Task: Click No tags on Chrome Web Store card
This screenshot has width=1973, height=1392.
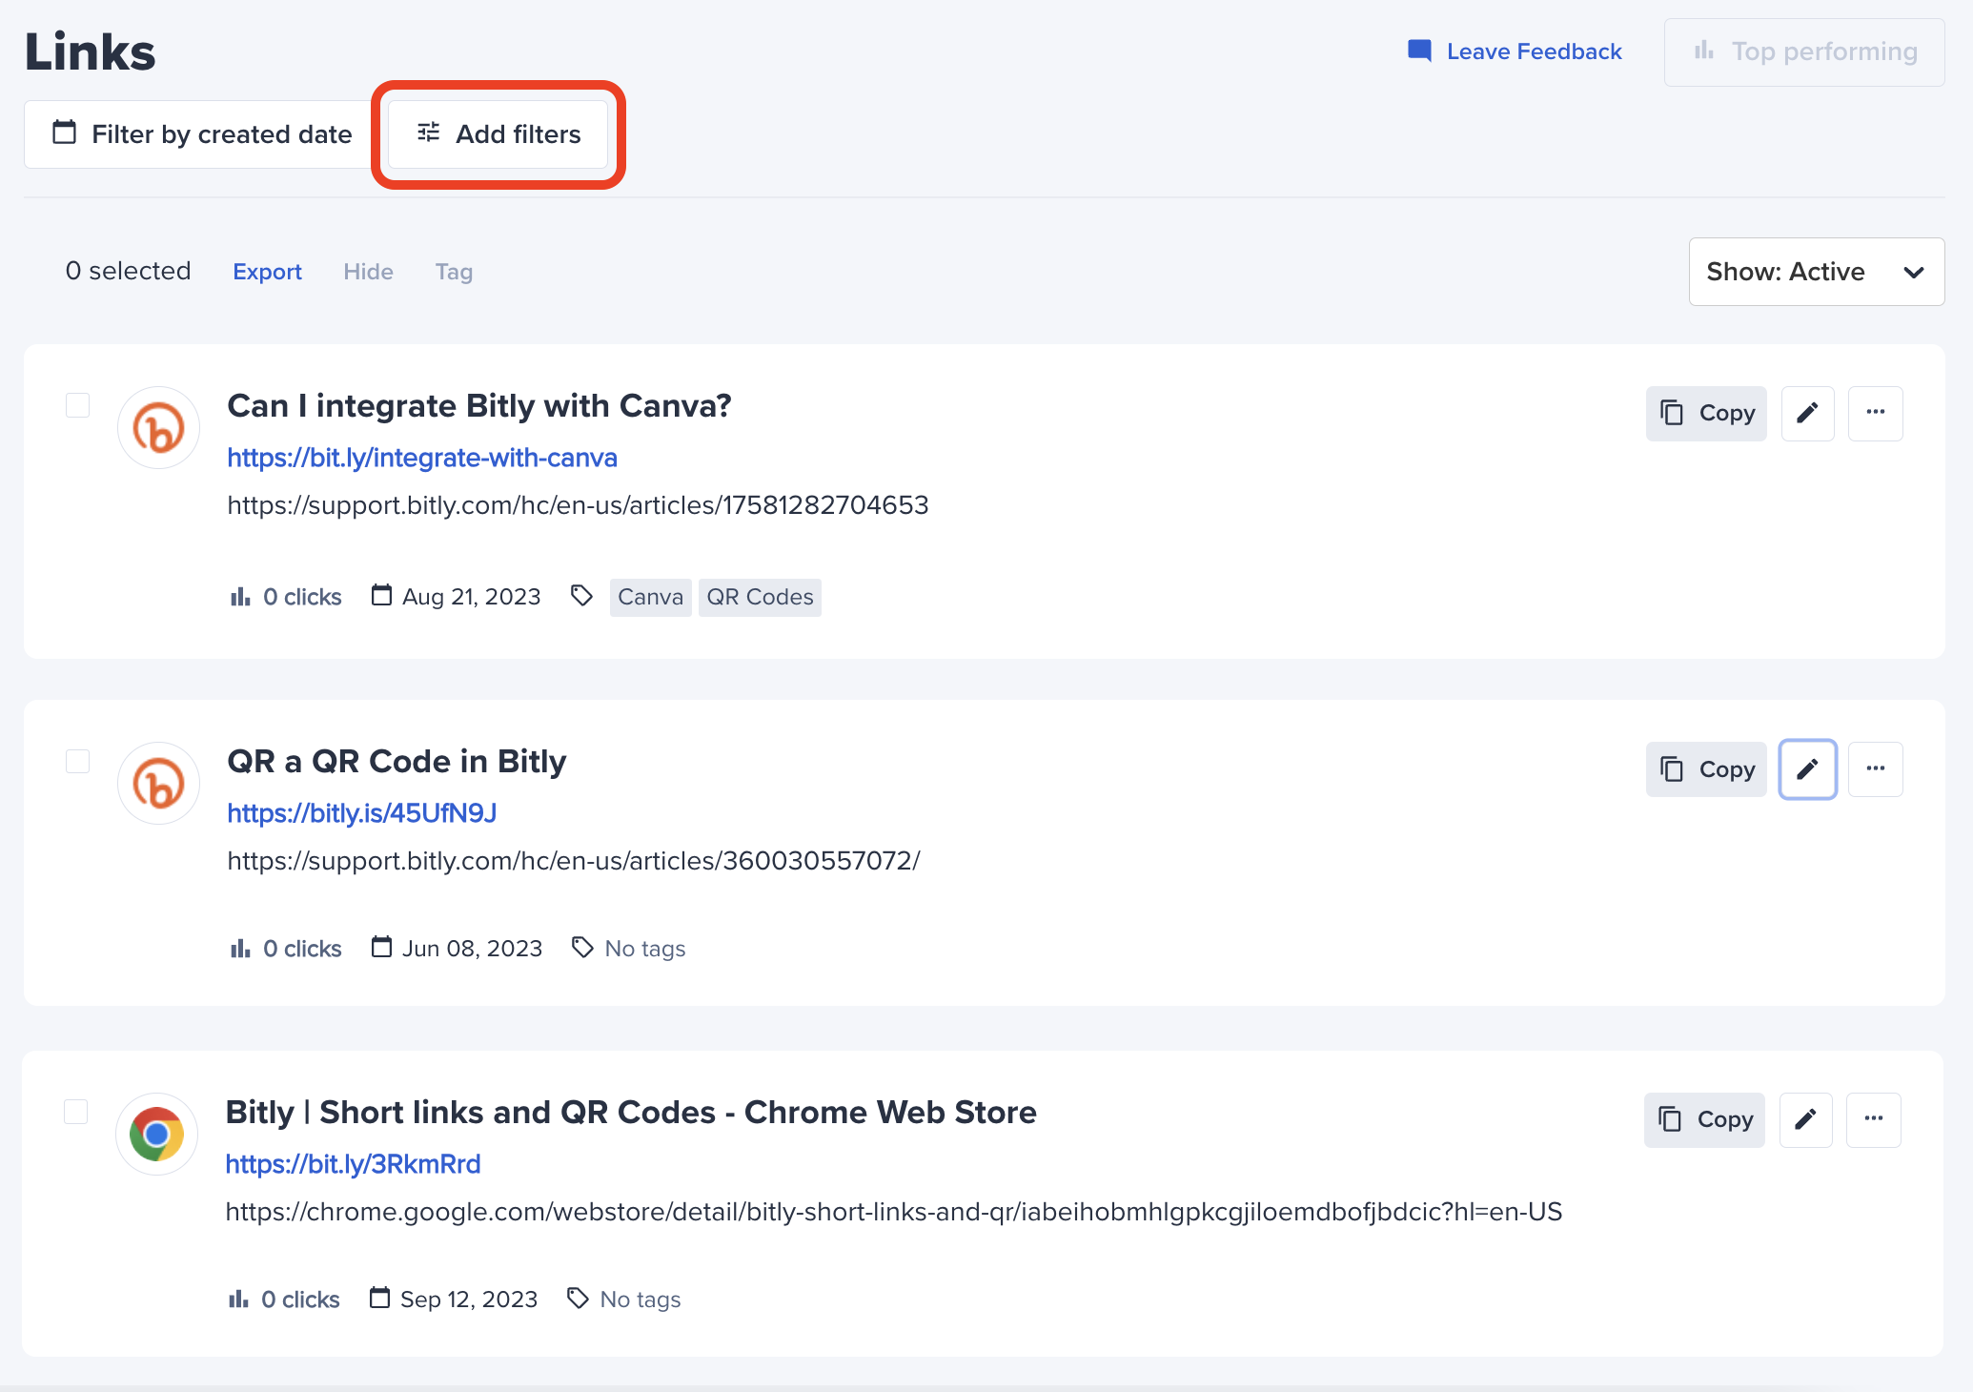Action: 641,1300
